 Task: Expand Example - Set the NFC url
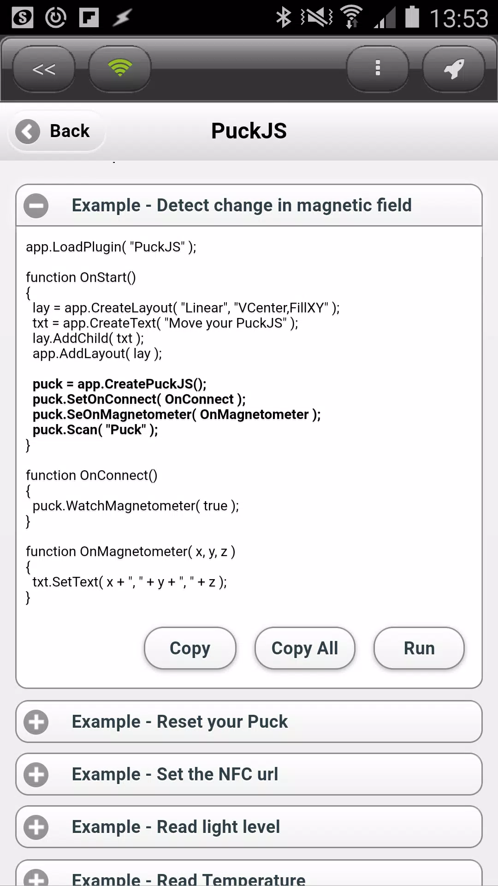coord(249,774)
